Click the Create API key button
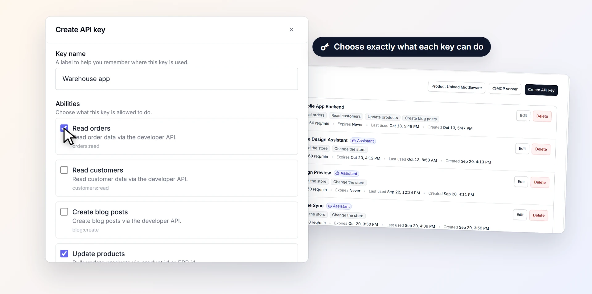 [541, 90]
